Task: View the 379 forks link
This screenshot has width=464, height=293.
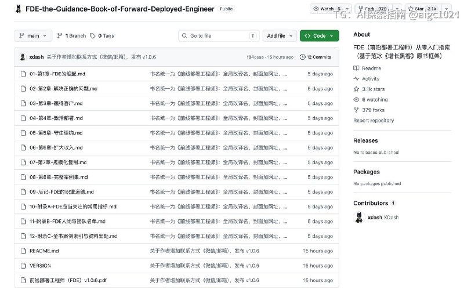Action: tap(369, 110)
